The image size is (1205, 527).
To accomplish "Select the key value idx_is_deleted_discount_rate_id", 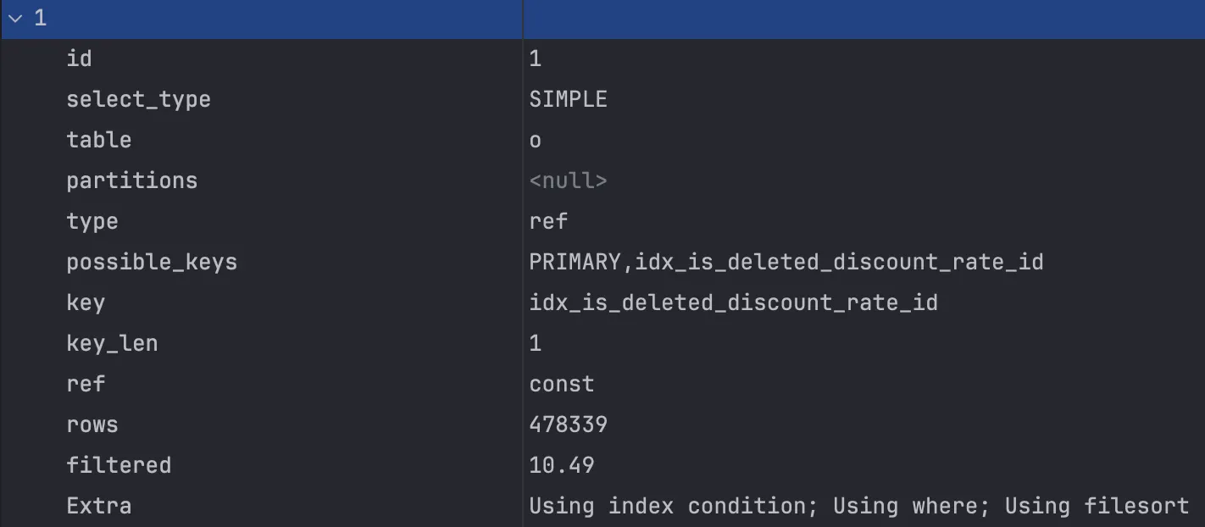I will point(733,302).
